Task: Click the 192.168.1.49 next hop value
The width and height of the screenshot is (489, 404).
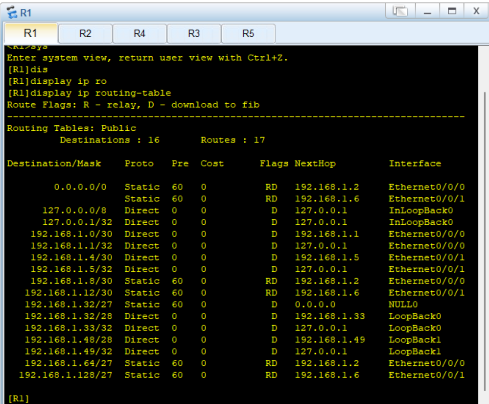Action: coord(330,340)
